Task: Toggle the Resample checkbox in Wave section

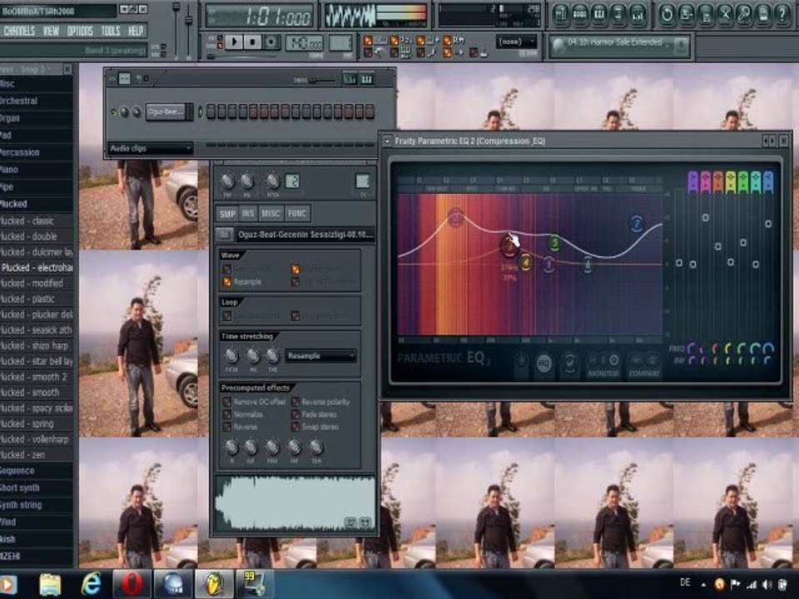Action: pyautogui.click(x=226, y=282)
